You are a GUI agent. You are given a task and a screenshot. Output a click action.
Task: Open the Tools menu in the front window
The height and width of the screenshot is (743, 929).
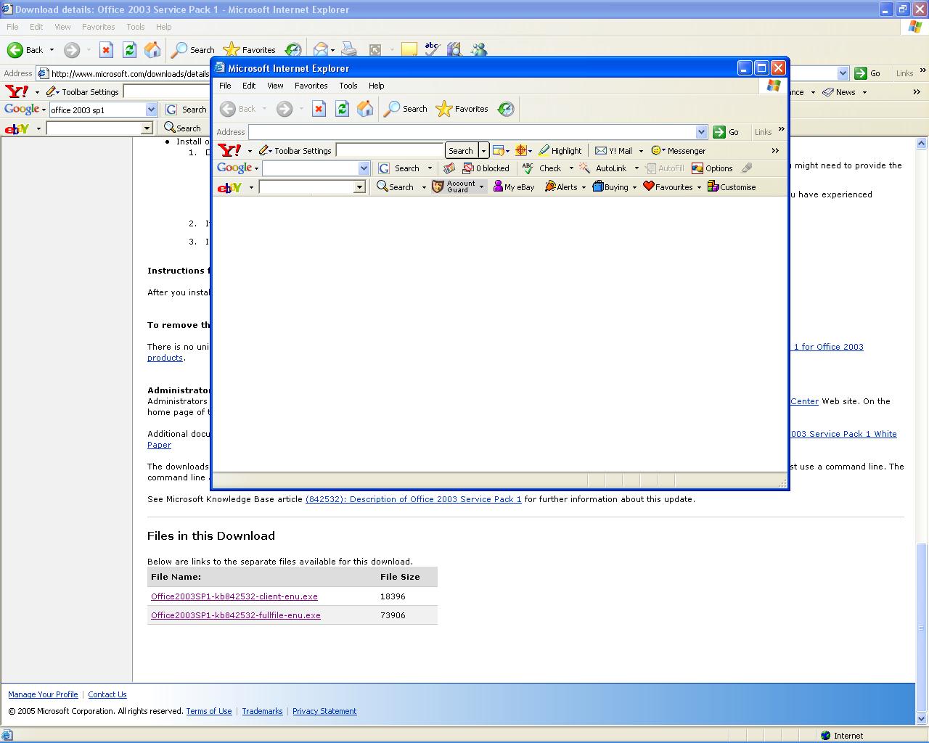[348, 86]
